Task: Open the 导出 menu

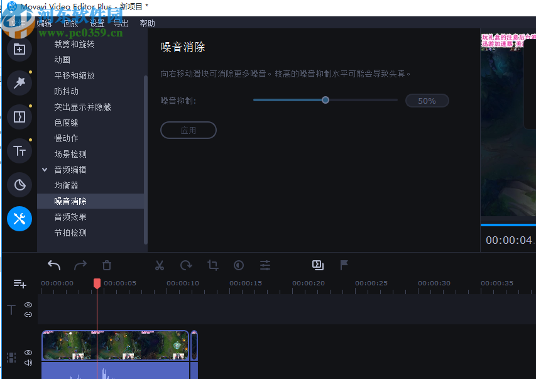Action: pyautogui.click(x=121, y=23)
